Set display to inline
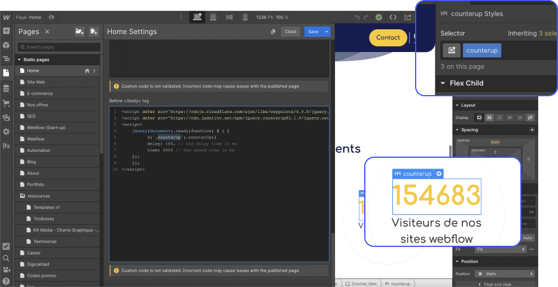Screen dimensions: 558x287 (x=520, y=117)
